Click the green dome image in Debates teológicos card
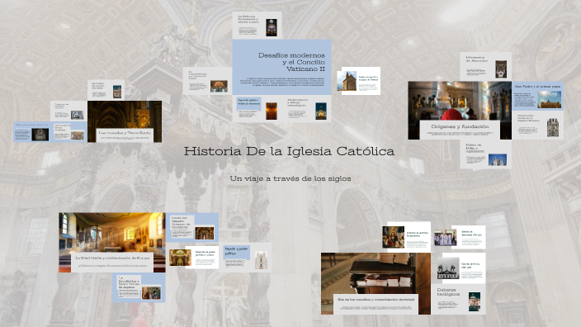Screen dimensions: 581x327 pyautogui.click(x=475, y=301)
